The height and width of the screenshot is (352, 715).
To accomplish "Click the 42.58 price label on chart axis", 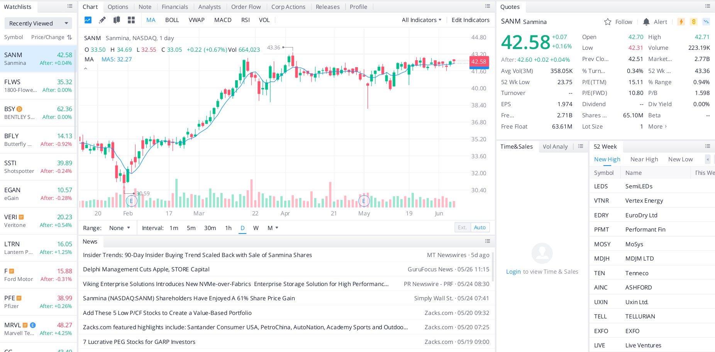I will [x=479, y=62].
